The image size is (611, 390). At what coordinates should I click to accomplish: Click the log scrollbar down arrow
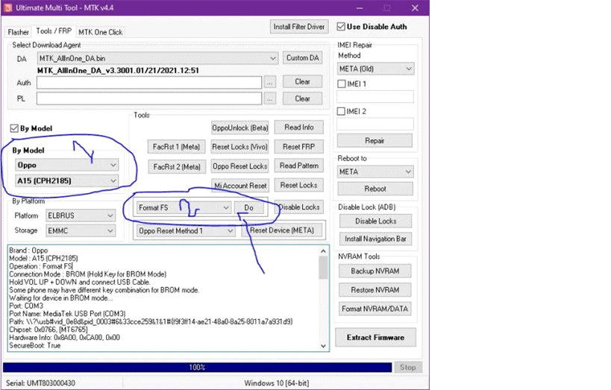point(324,345)
